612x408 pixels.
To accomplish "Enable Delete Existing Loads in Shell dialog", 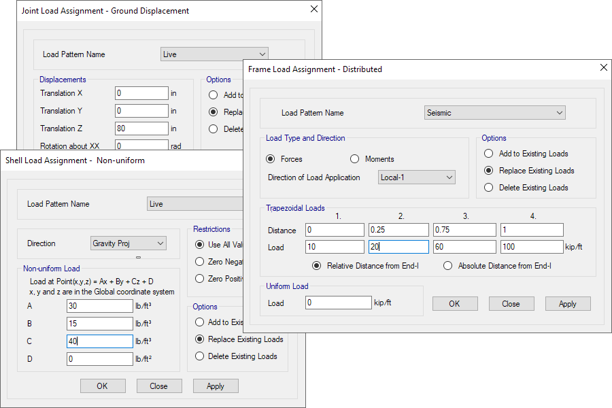I will click(x=200, y=356).
